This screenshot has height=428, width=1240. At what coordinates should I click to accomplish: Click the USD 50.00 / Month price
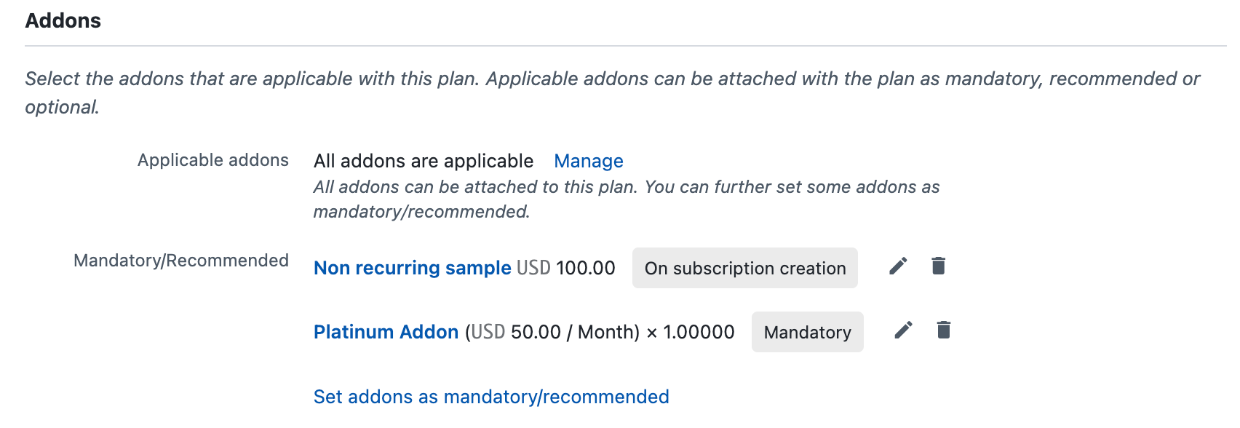552,332
